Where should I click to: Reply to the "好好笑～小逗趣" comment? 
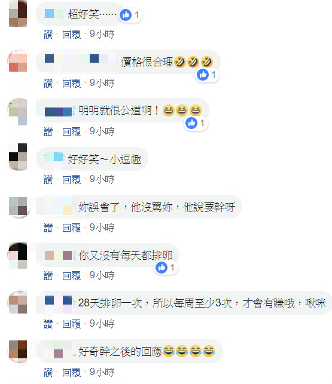(71, 180)
